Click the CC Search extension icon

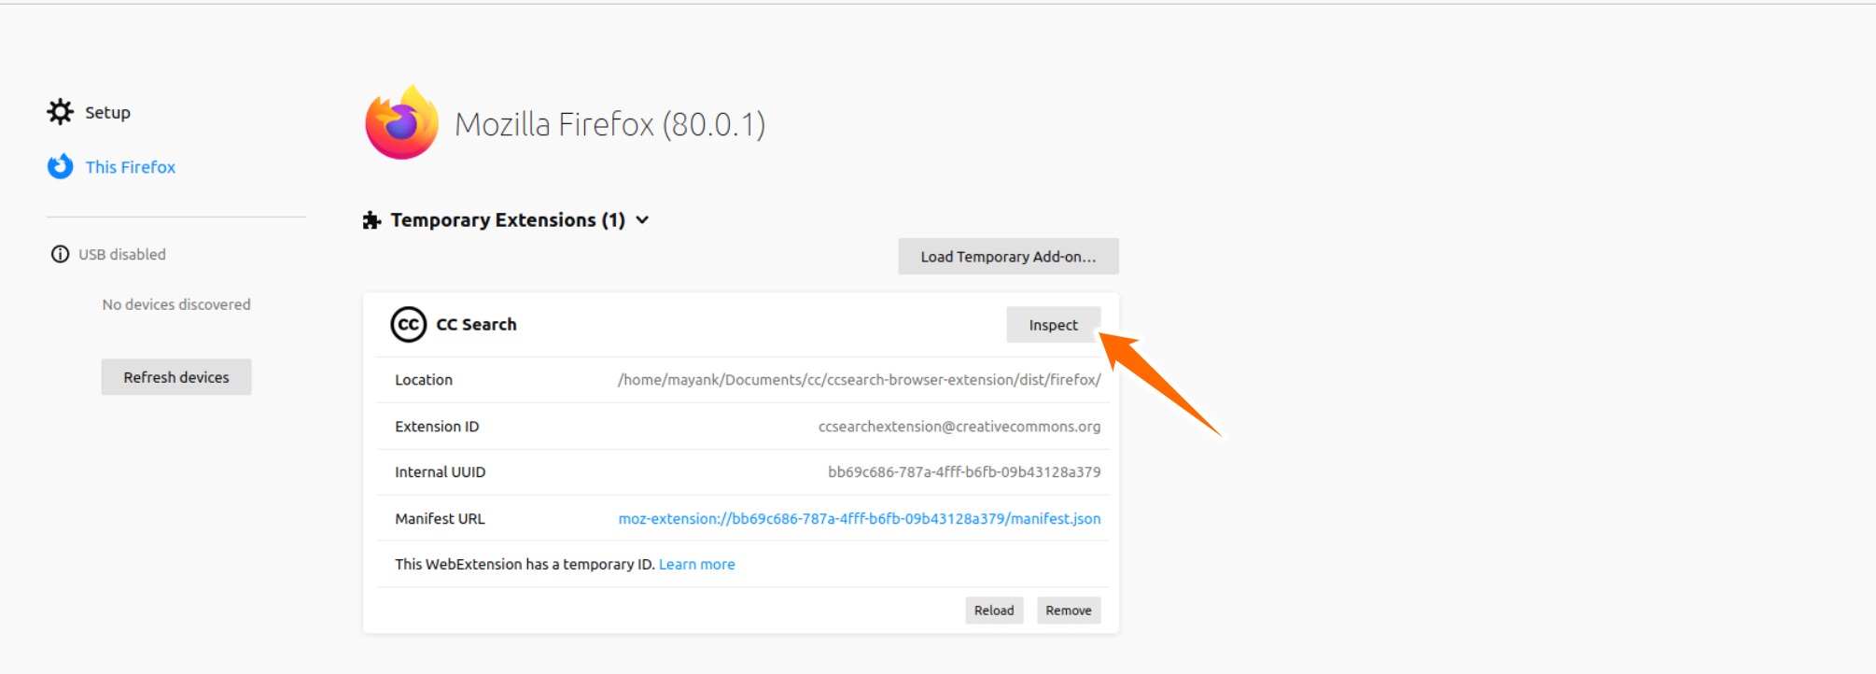(409, 325)
